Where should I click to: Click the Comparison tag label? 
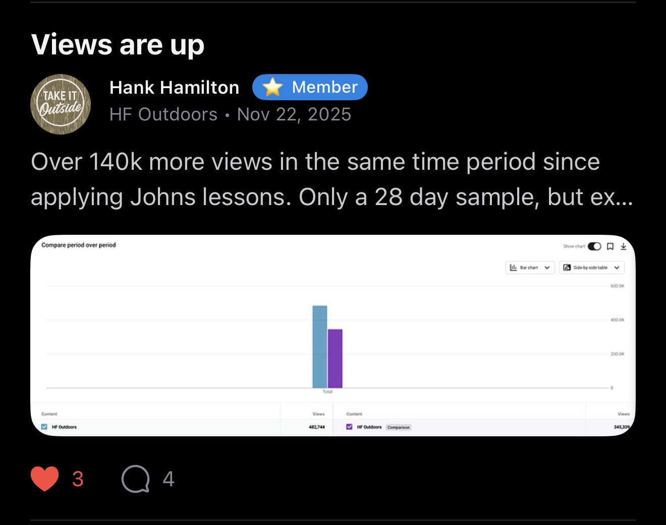coord(399,427)
